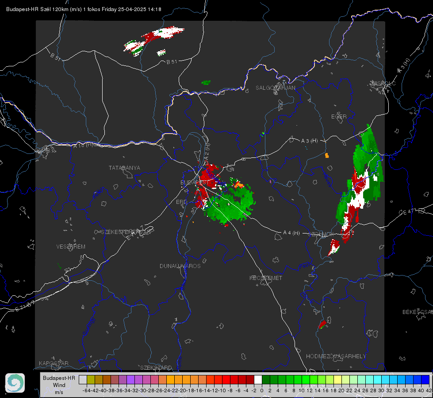Select the SZEKESFEHERVAR city label
Image resolution: width=433 pixels, height=398 pixels.
126,232
